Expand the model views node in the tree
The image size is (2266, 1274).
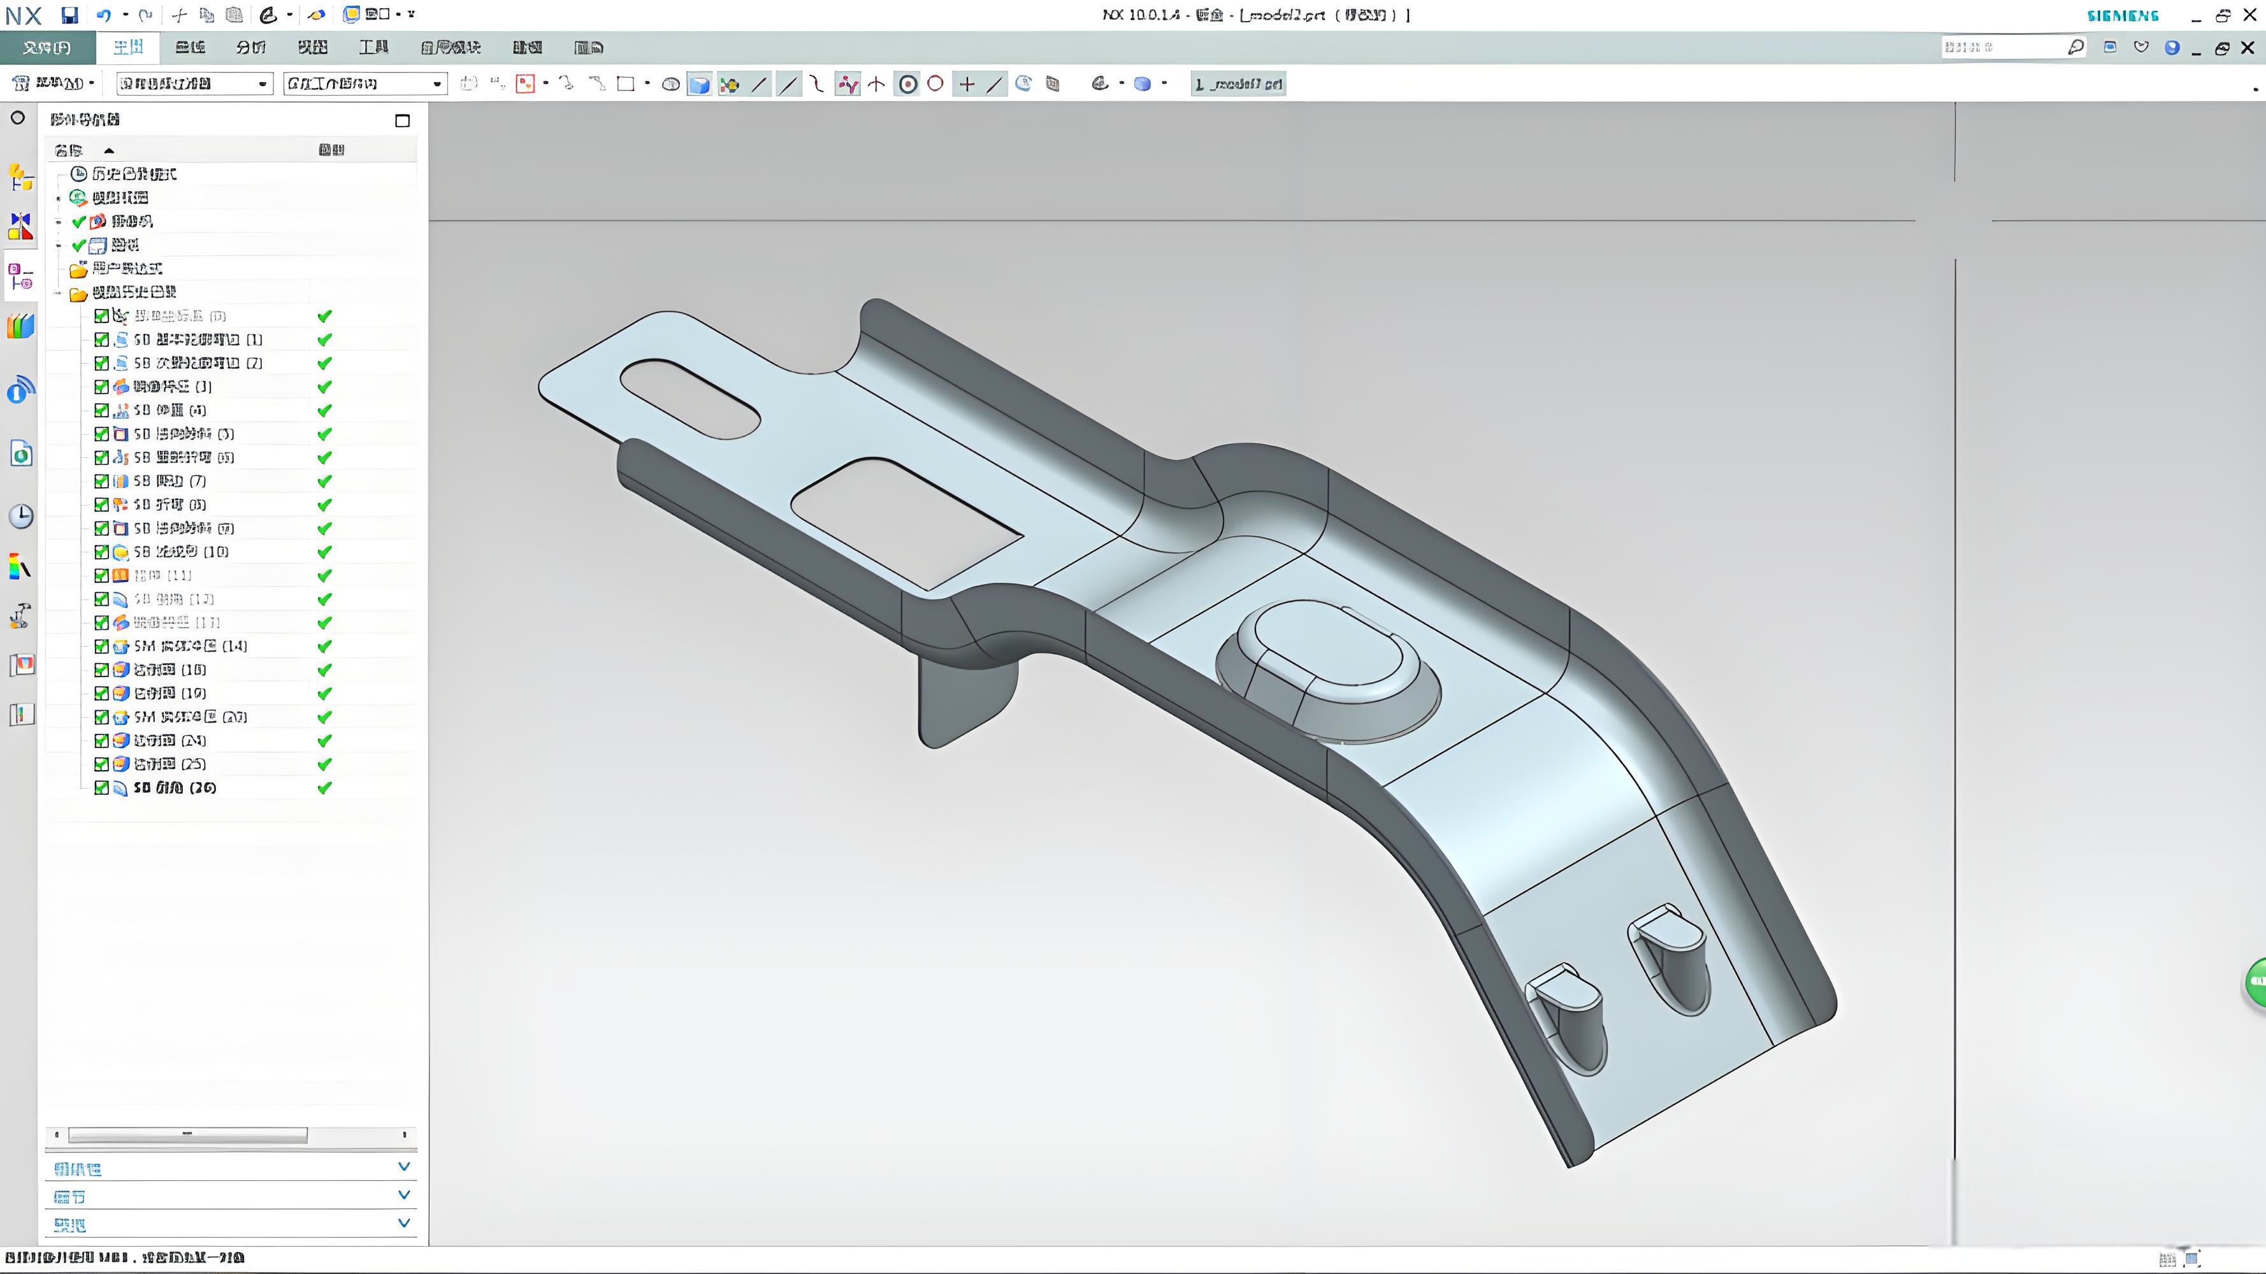(x=59, y=198)
